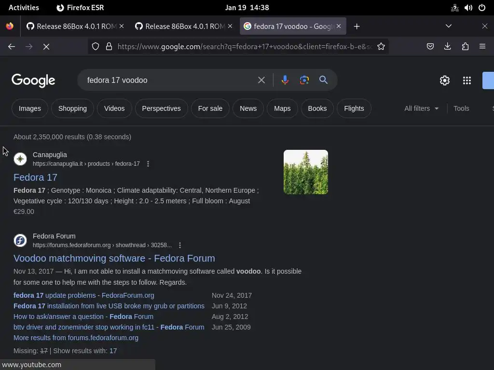Submit search with magnifying glass icon

click(323, 80)
